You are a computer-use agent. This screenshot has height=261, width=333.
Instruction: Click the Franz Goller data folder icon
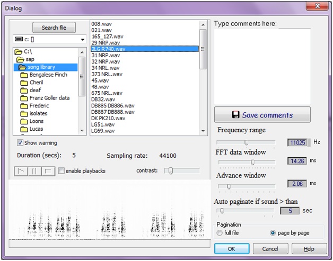pyautogui.click(x=24, y=98)
